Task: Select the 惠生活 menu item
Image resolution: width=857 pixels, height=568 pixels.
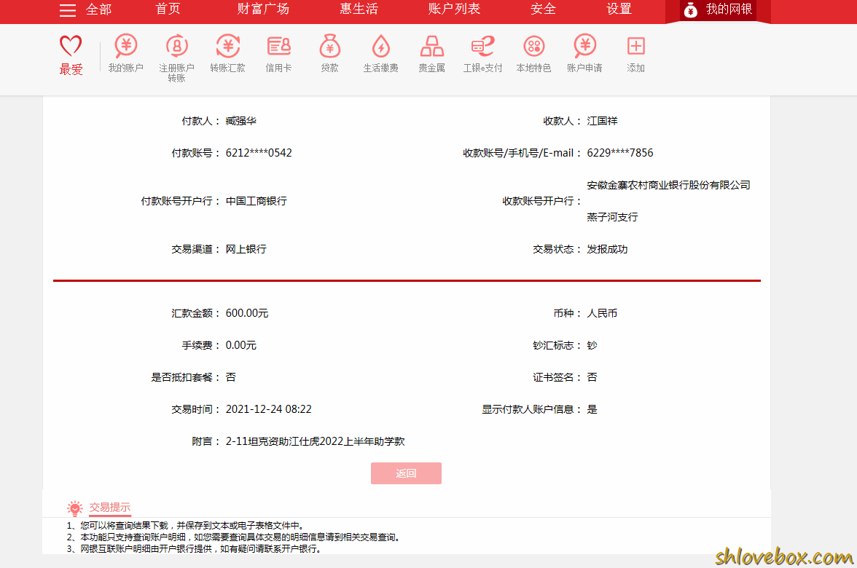Action: 359,9
